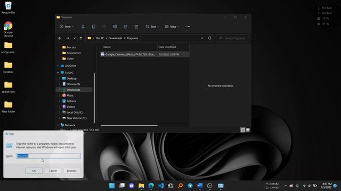Click Programs in the address breadcrumb

132,38
